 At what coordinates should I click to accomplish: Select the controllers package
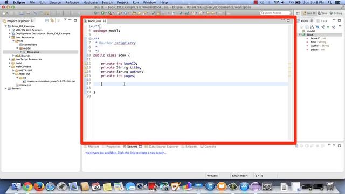pyautogui.click(x=28, y=45)
